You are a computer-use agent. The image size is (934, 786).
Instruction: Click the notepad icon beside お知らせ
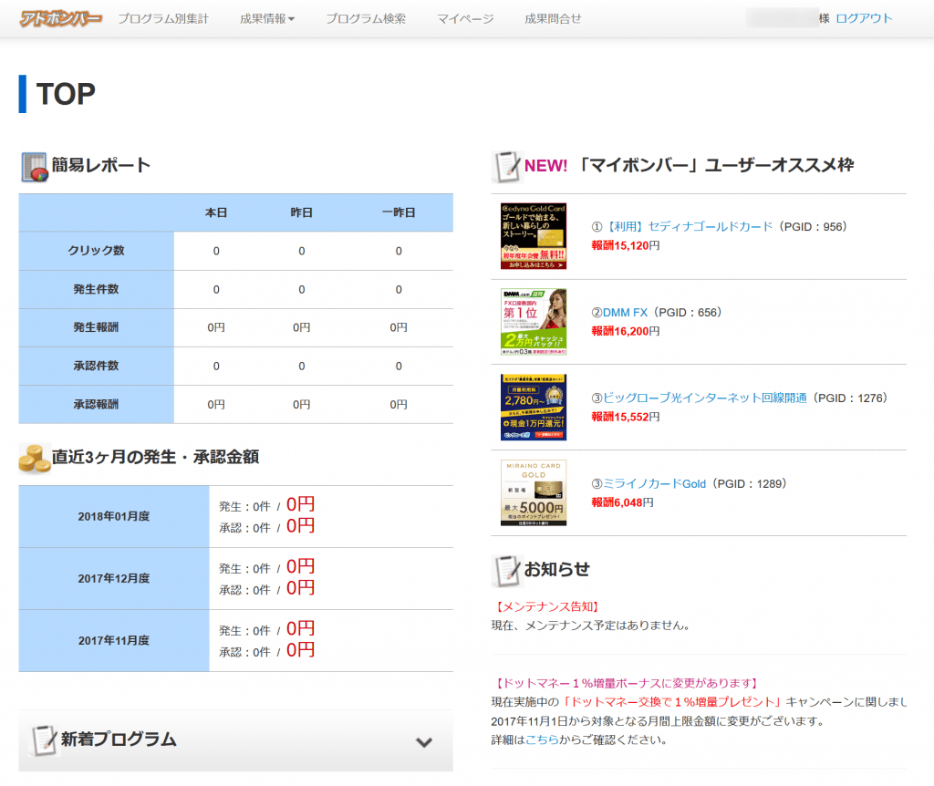[x=506, y=570]
